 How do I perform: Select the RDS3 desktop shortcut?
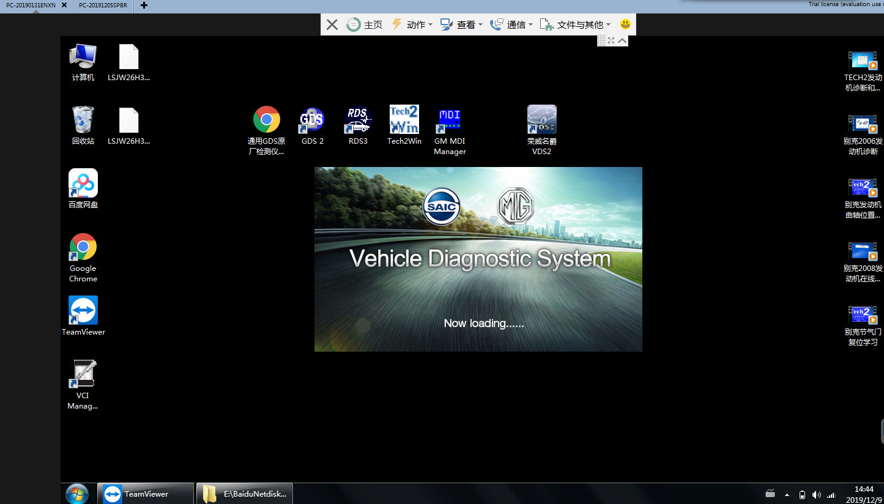click(x=358, y=125)
